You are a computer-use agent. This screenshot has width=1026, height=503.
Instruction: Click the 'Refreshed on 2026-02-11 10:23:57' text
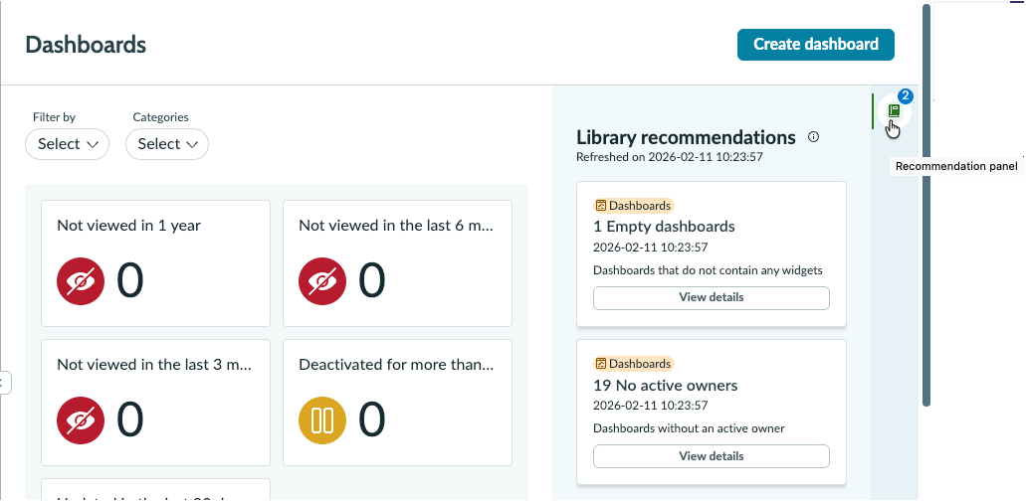(670, 157)
